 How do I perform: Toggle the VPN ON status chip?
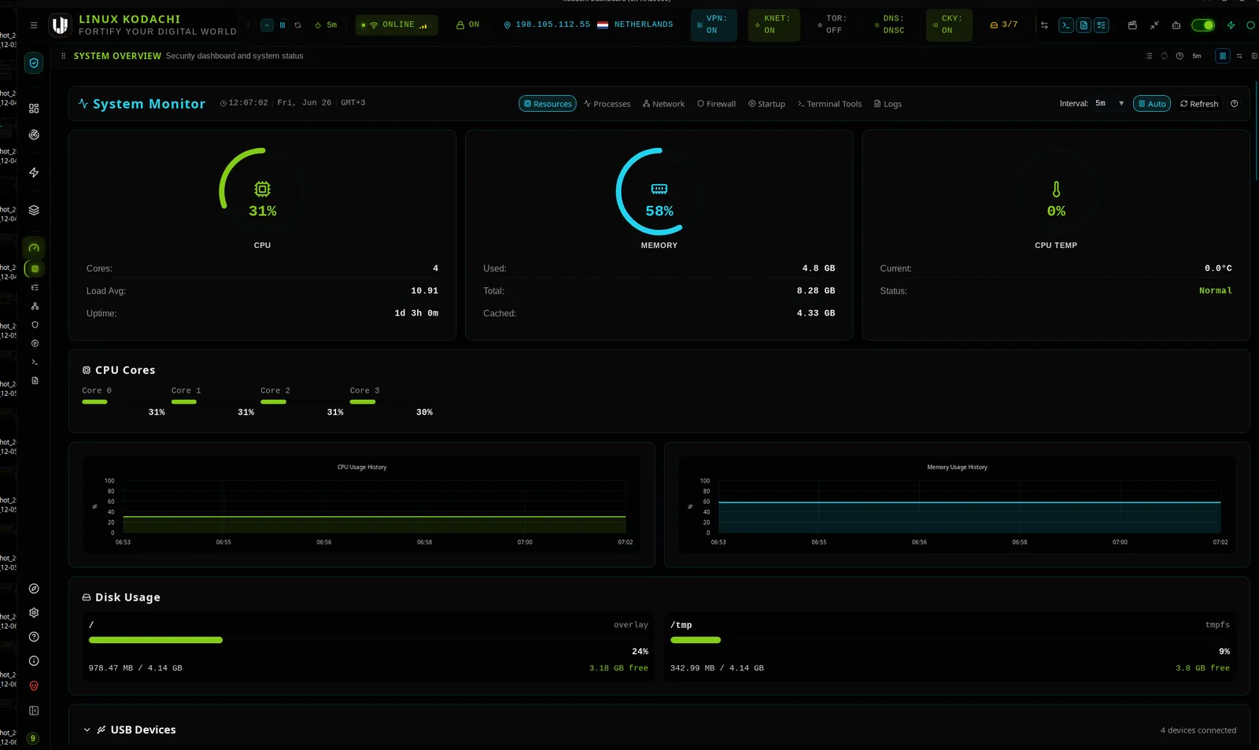pos(714,25)
